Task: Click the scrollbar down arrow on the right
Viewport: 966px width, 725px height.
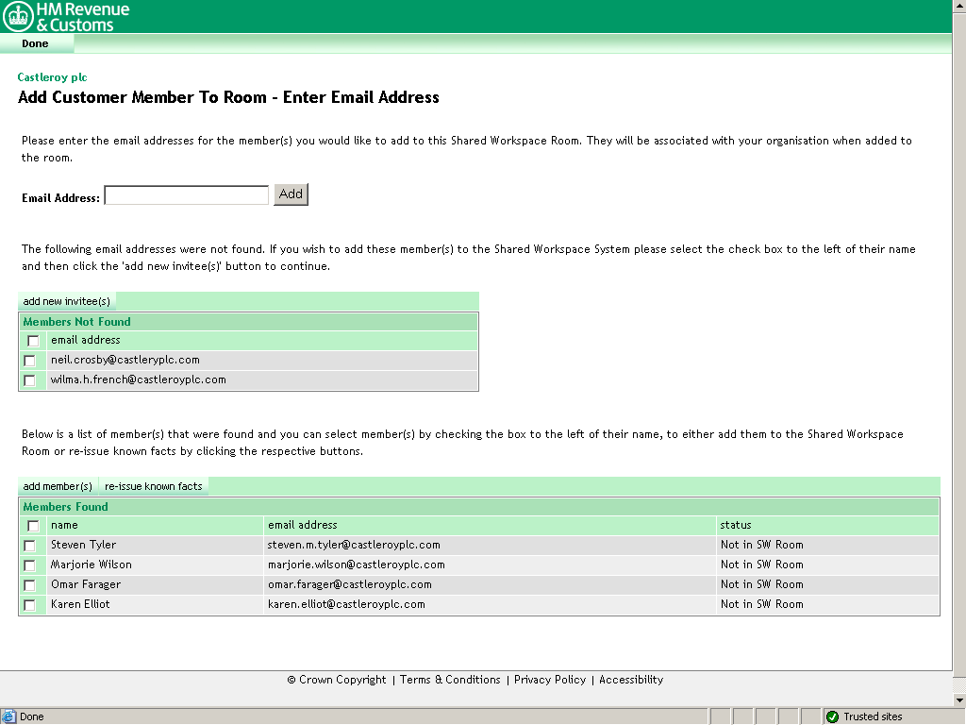Action: [x=958, y=699]
